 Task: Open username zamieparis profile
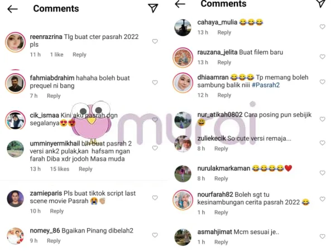pos(46,194)
